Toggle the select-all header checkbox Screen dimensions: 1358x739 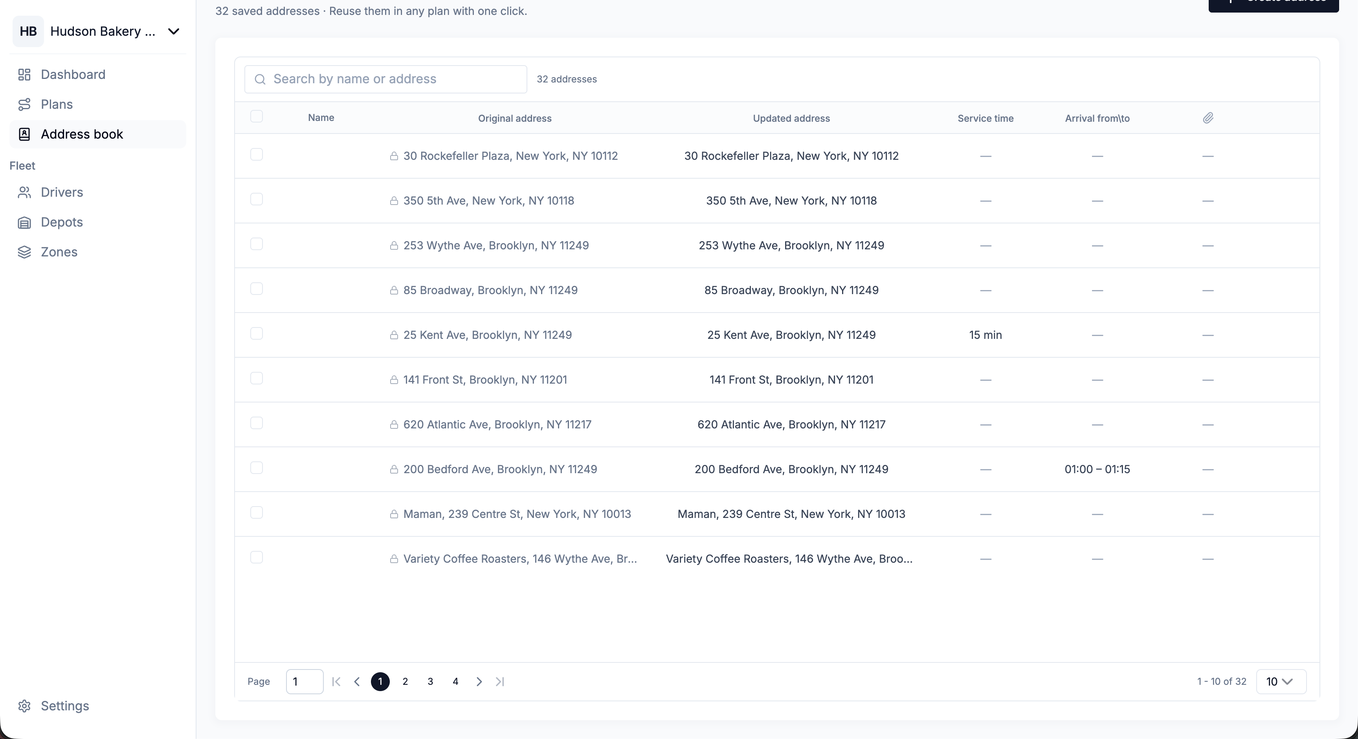coord(256,116)
